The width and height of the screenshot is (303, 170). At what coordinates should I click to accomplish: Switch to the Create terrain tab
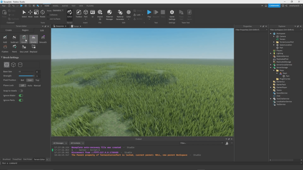[9, 30]
